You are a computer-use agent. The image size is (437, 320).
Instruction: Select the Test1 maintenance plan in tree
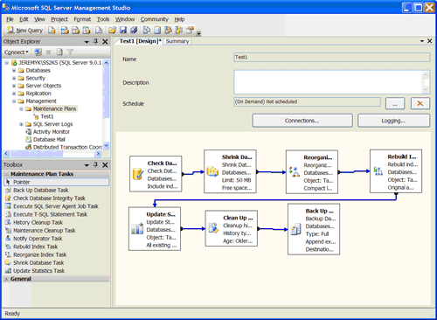click(x=46, y=116)
